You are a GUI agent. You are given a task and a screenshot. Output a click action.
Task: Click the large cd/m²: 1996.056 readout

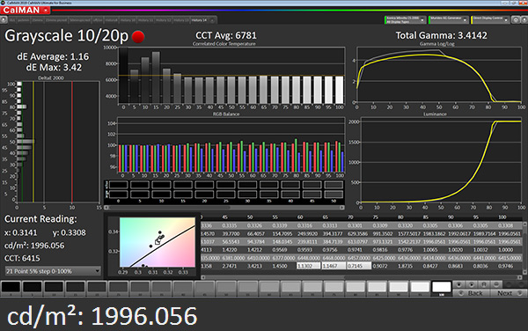[102, 316]
